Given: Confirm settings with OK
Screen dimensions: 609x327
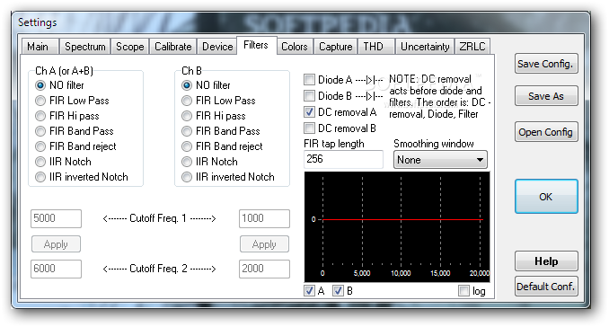Looking at the screenshot, I should pyautogui.click(x=546, y=197).
